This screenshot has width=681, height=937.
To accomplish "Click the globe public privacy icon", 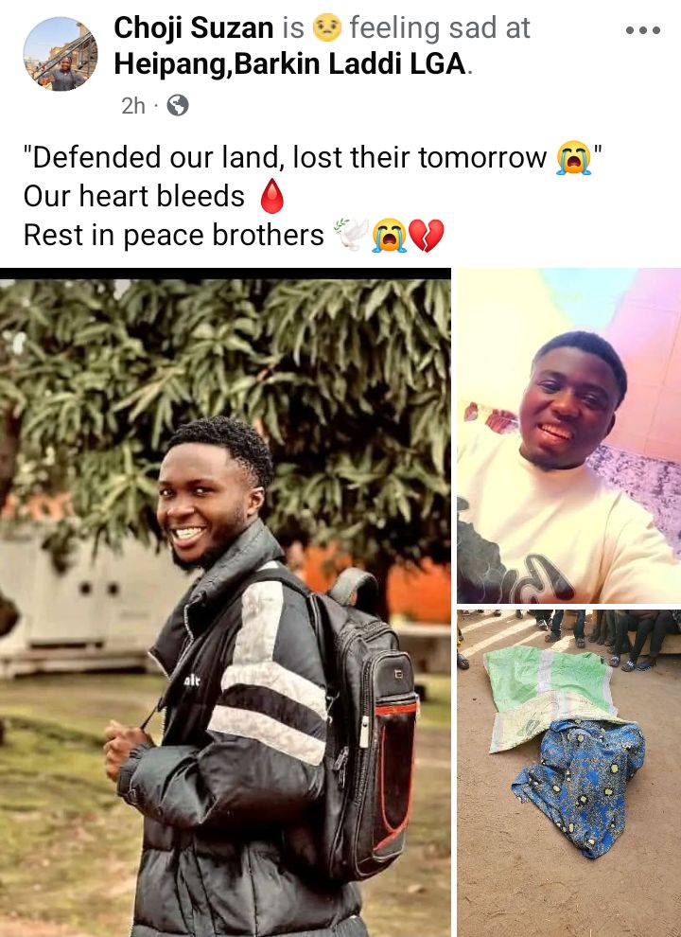I will (x=178, y=106).
